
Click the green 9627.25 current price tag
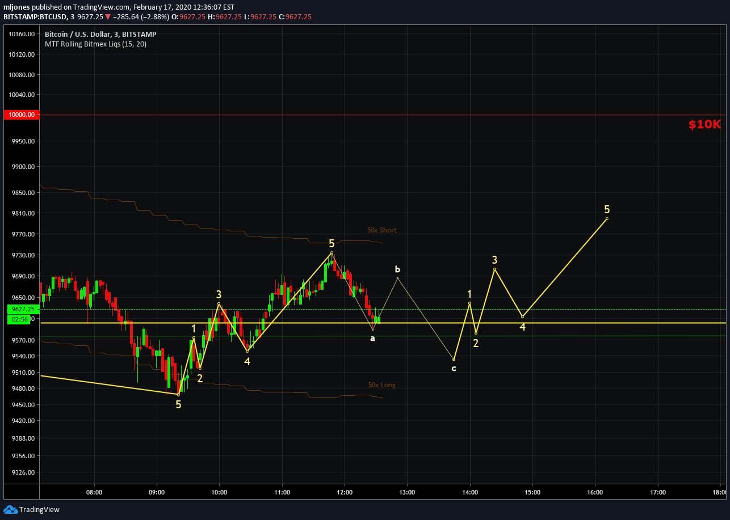click(x=23, y=309)
